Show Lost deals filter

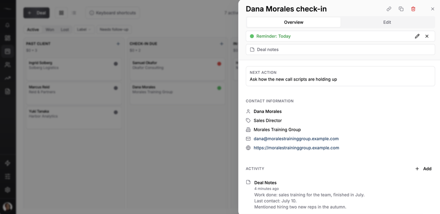coord(64,30)
